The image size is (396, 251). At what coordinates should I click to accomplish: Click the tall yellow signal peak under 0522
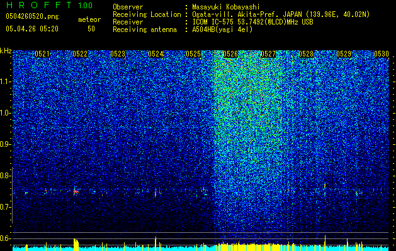pyautogui.click(x=76, y=245)
